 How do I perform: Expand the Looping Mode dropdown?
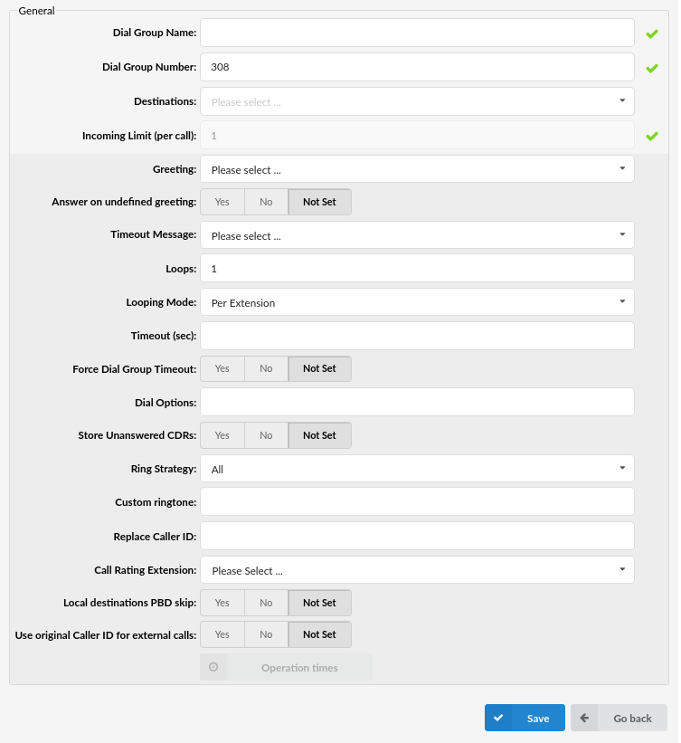417,302
